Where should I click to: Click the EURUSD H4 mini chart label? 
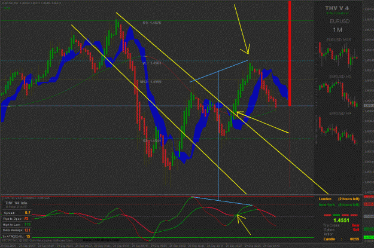pos(340,113)
